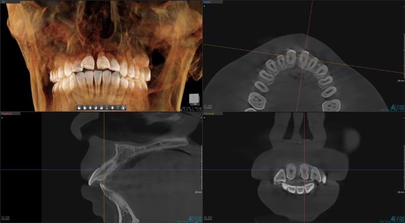
Task: Activate the highlighted rightmost 3D toolbar icon
Action: point(123,107)
